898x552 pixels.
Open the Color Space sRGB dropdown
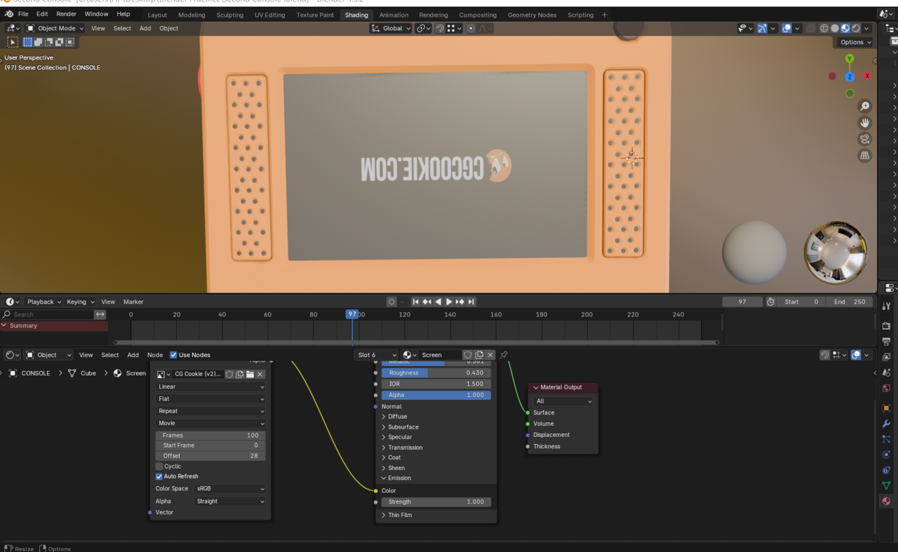click(x=230, y=489)
